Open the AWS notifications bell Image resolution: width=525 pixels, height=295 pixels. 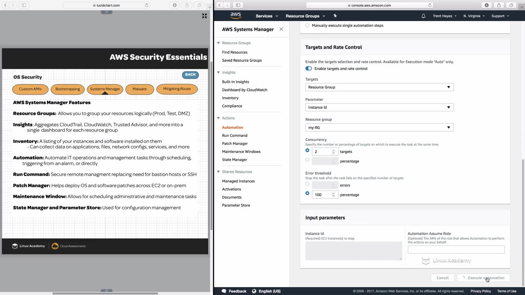[423, 16]
